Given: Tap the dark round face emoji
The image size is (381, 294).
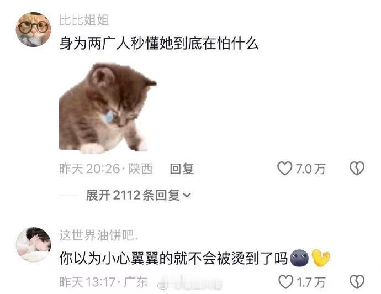Looking at the screenshot, I should pyautogui.click(x=299, y=258).
